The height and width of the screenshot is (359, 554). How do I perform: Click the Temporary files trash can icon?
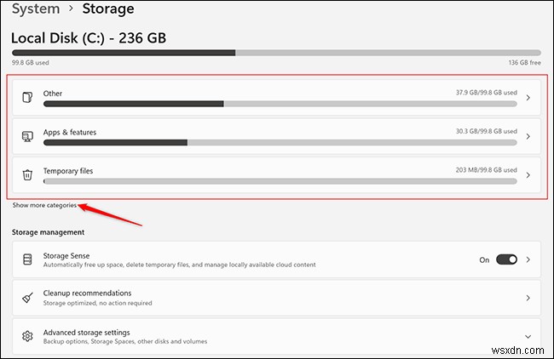click(x=27, y=175)
